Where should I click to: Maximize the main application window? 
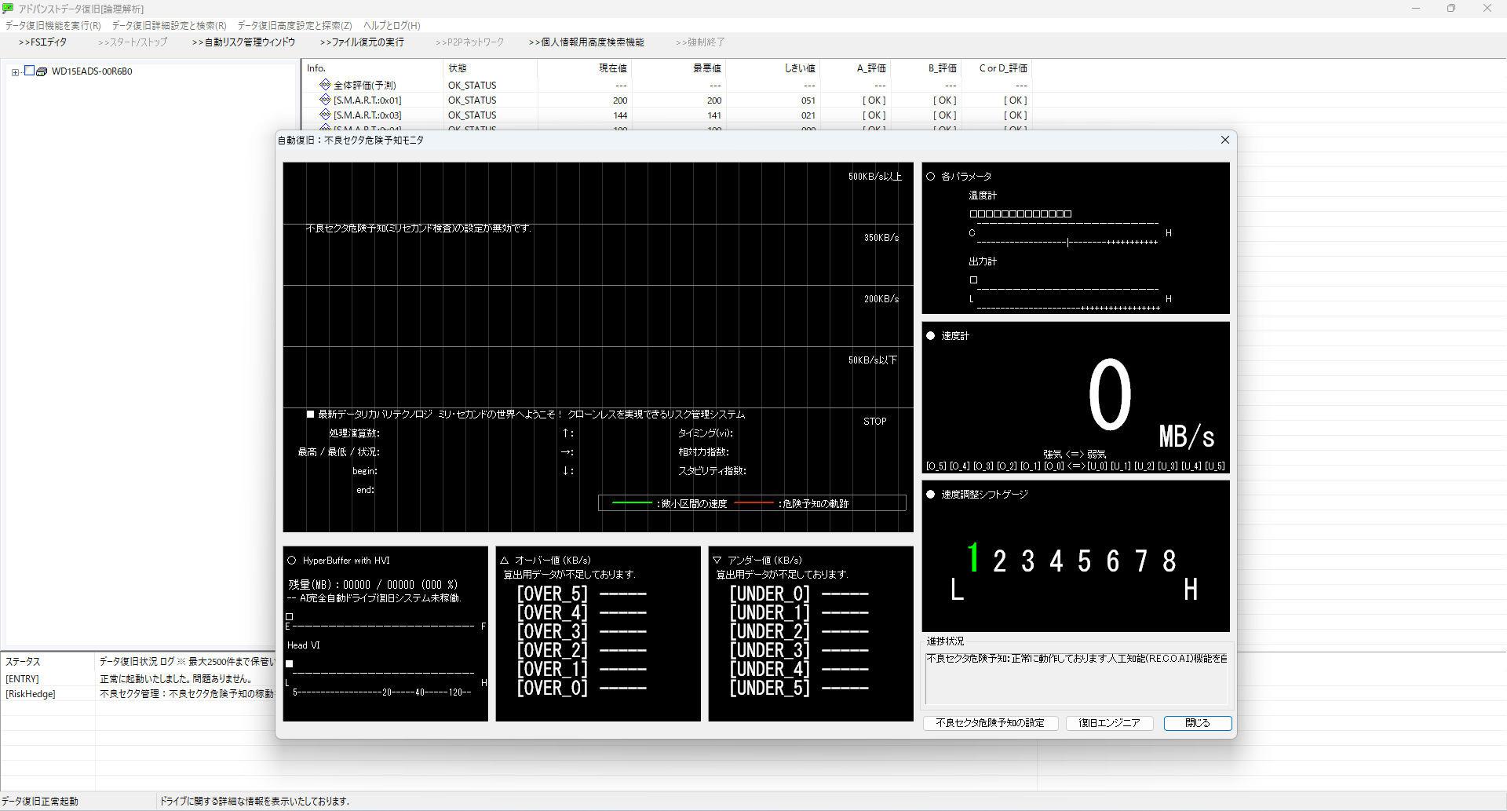(x=1451, y=9)
